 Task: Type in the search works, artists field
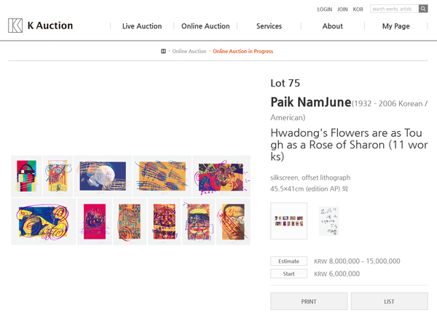click(394, 9)
